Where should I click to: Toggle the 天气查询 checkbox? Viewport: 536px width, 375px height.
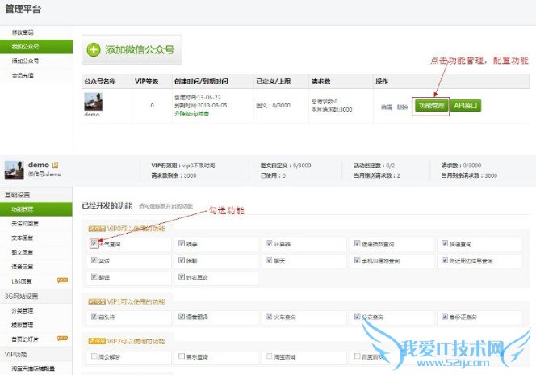pyautogui.click(x=94, y=243)
